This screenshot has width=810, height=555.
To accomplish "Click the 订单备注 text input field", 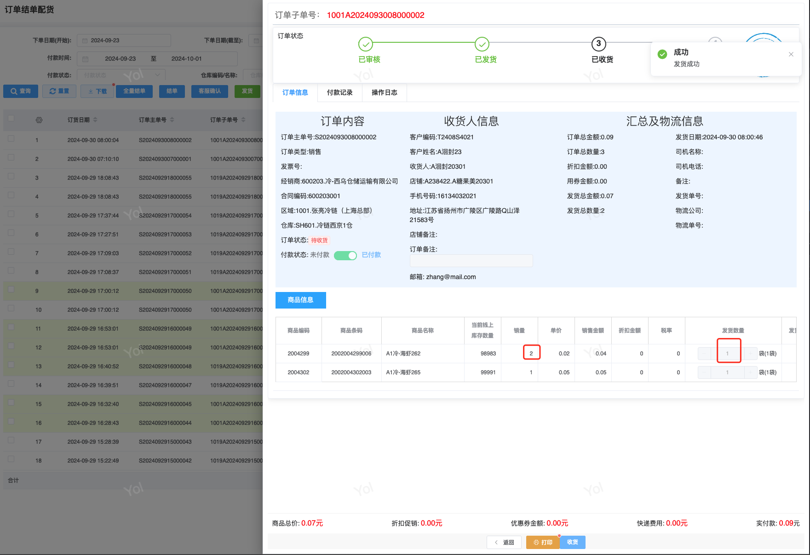I will click(x=471, y=261).
